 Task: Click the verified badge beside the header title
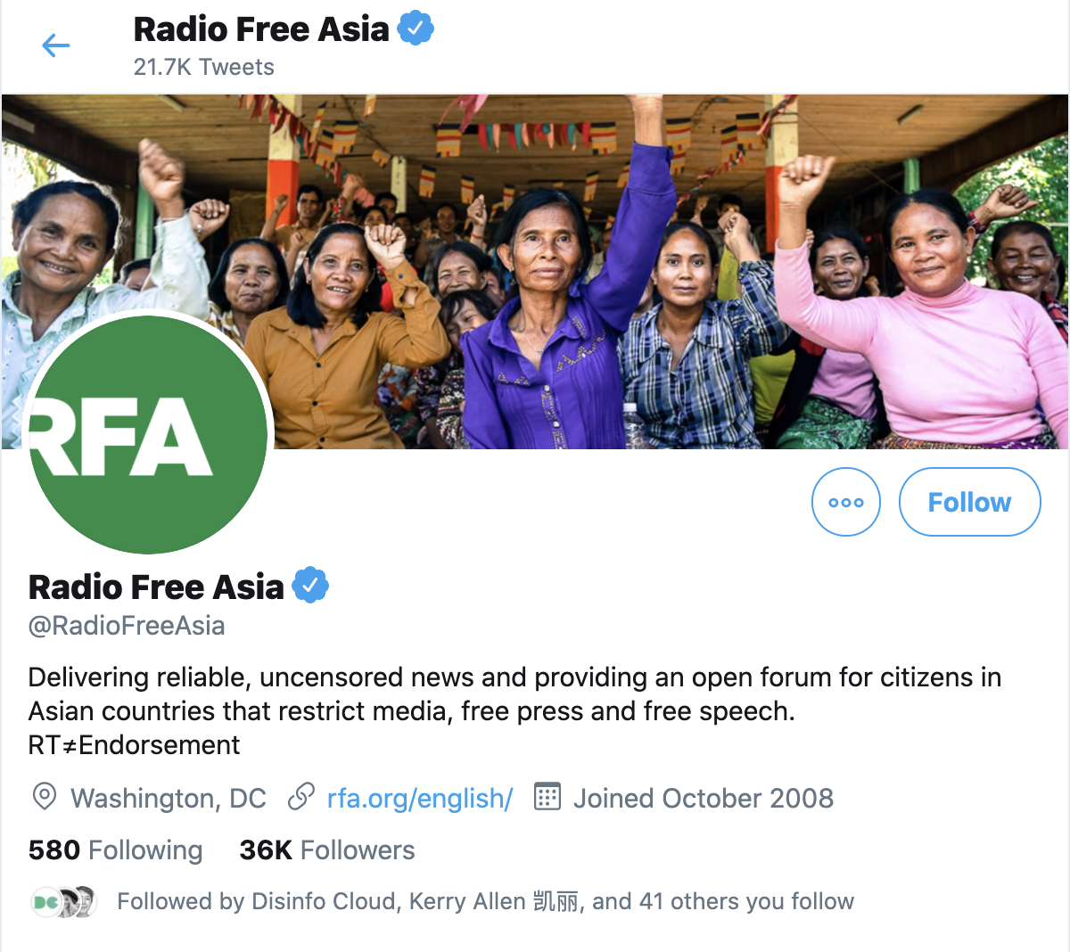pos(416,29)
